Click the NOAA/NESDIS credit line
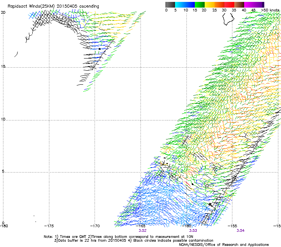The width and height of the screenshot is (281, 247). click(224, 245)
